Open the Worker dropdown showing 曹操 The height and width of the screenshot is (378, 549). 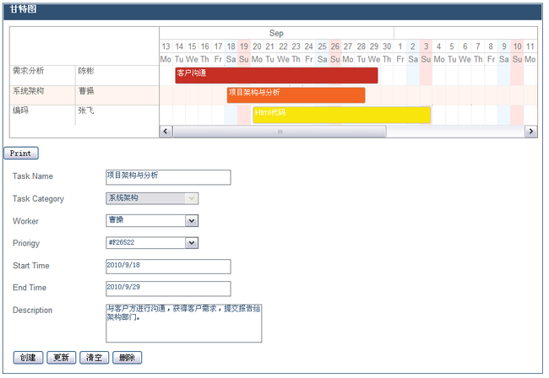click(152, 221)
